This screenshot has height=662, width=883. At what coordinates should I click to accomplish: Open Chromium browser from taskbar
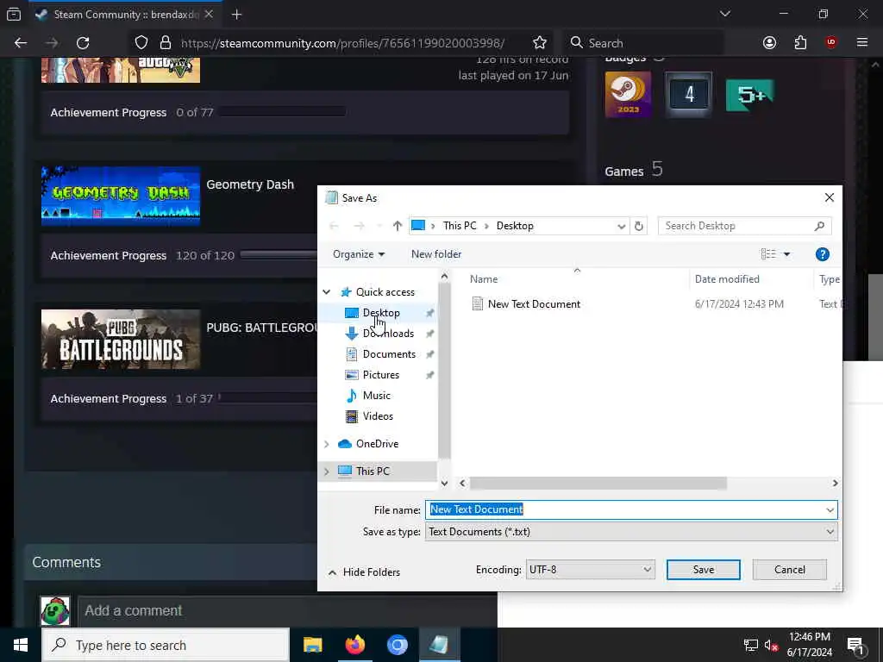point(397,645)
